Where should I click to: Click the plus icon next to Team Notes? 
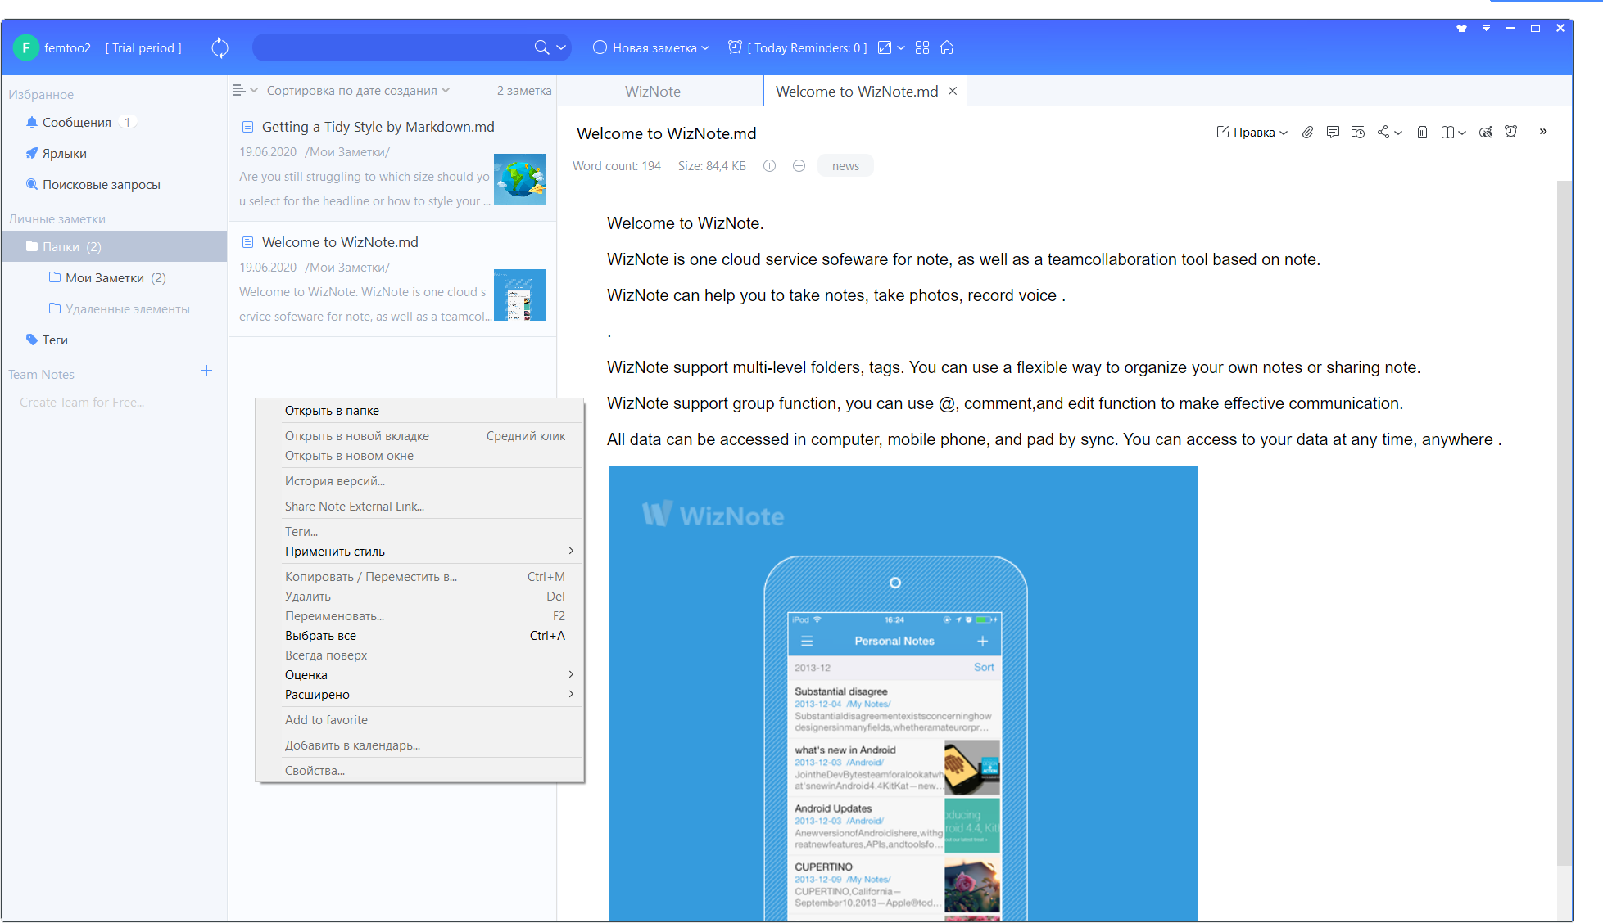point(206,371)
